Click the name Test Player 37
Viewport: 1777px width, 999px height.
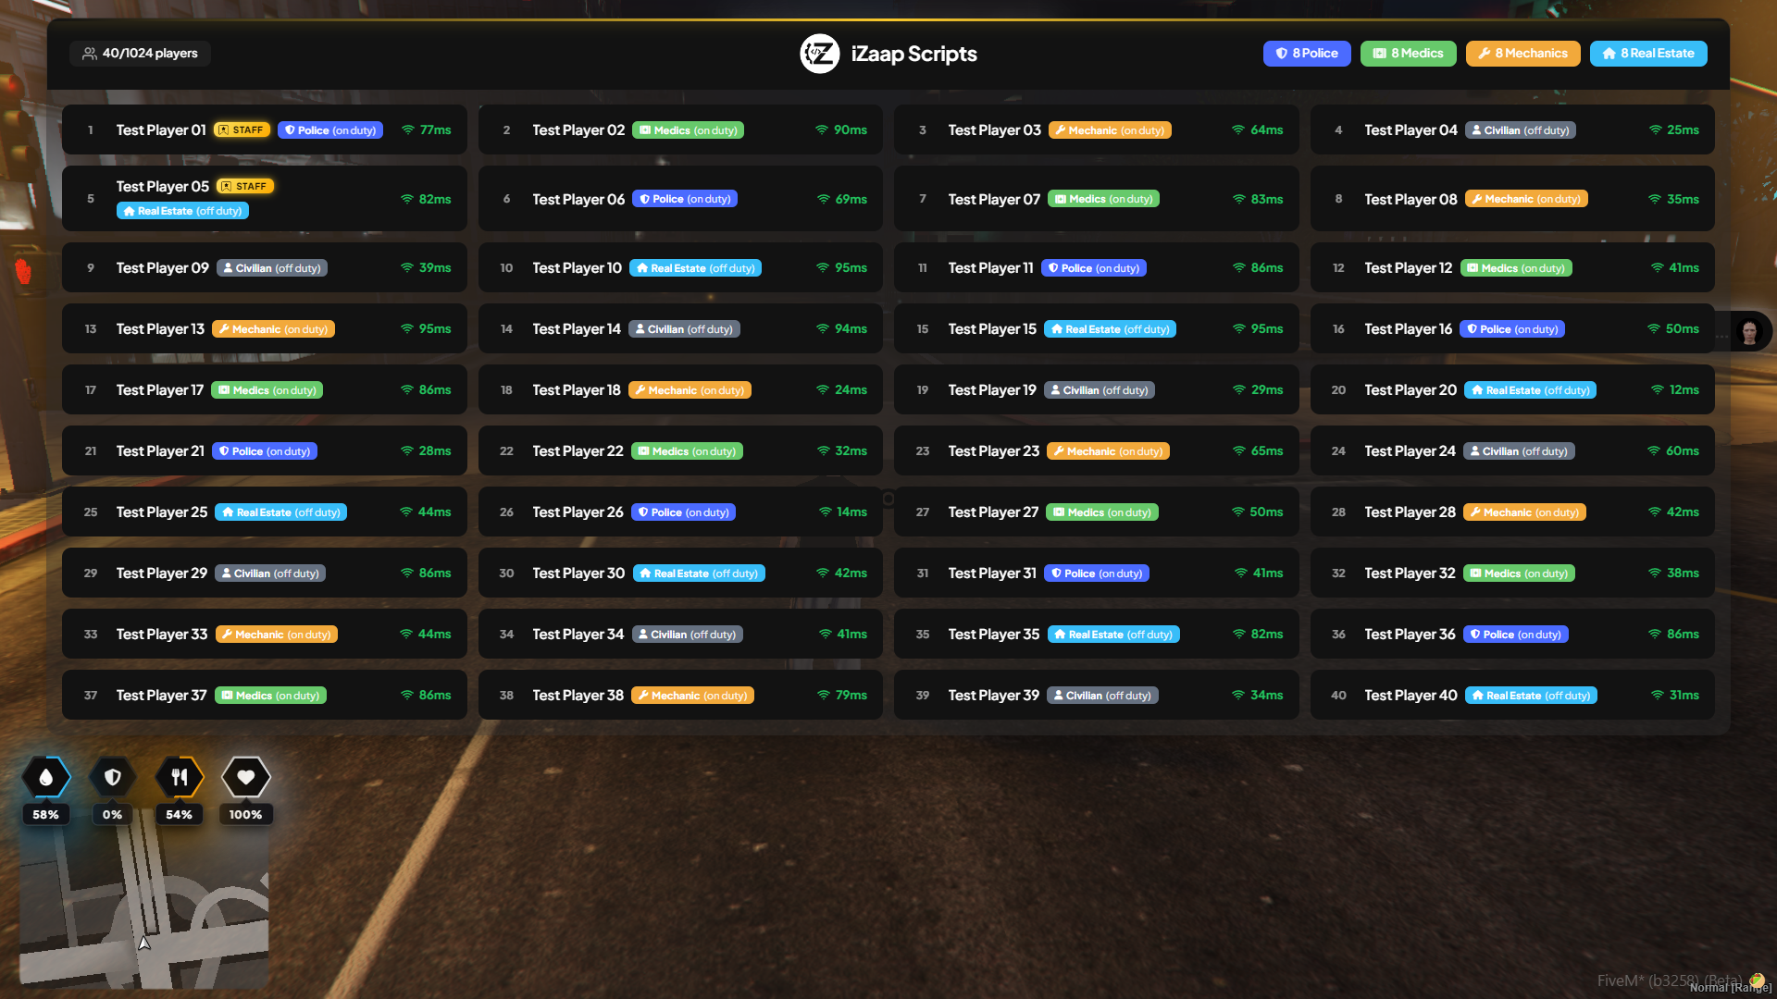click(161, 695)
